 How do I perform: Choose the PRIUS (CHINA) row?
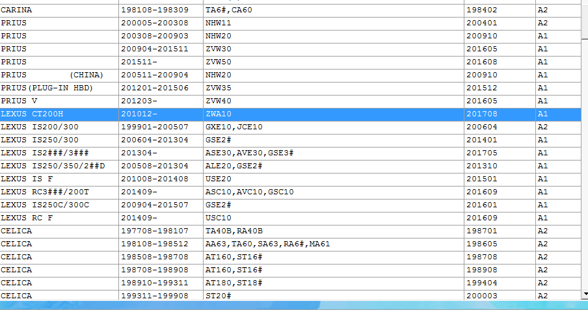point(291,75)
